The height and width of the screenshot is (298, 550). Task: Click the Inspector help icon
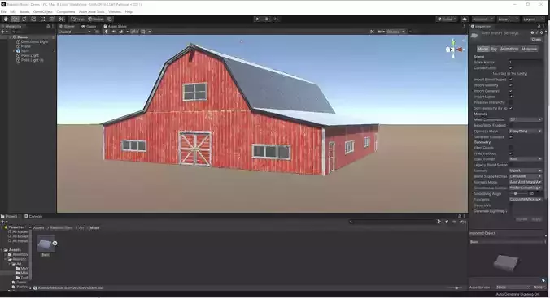pyautogui.click(x=532, y=32)
